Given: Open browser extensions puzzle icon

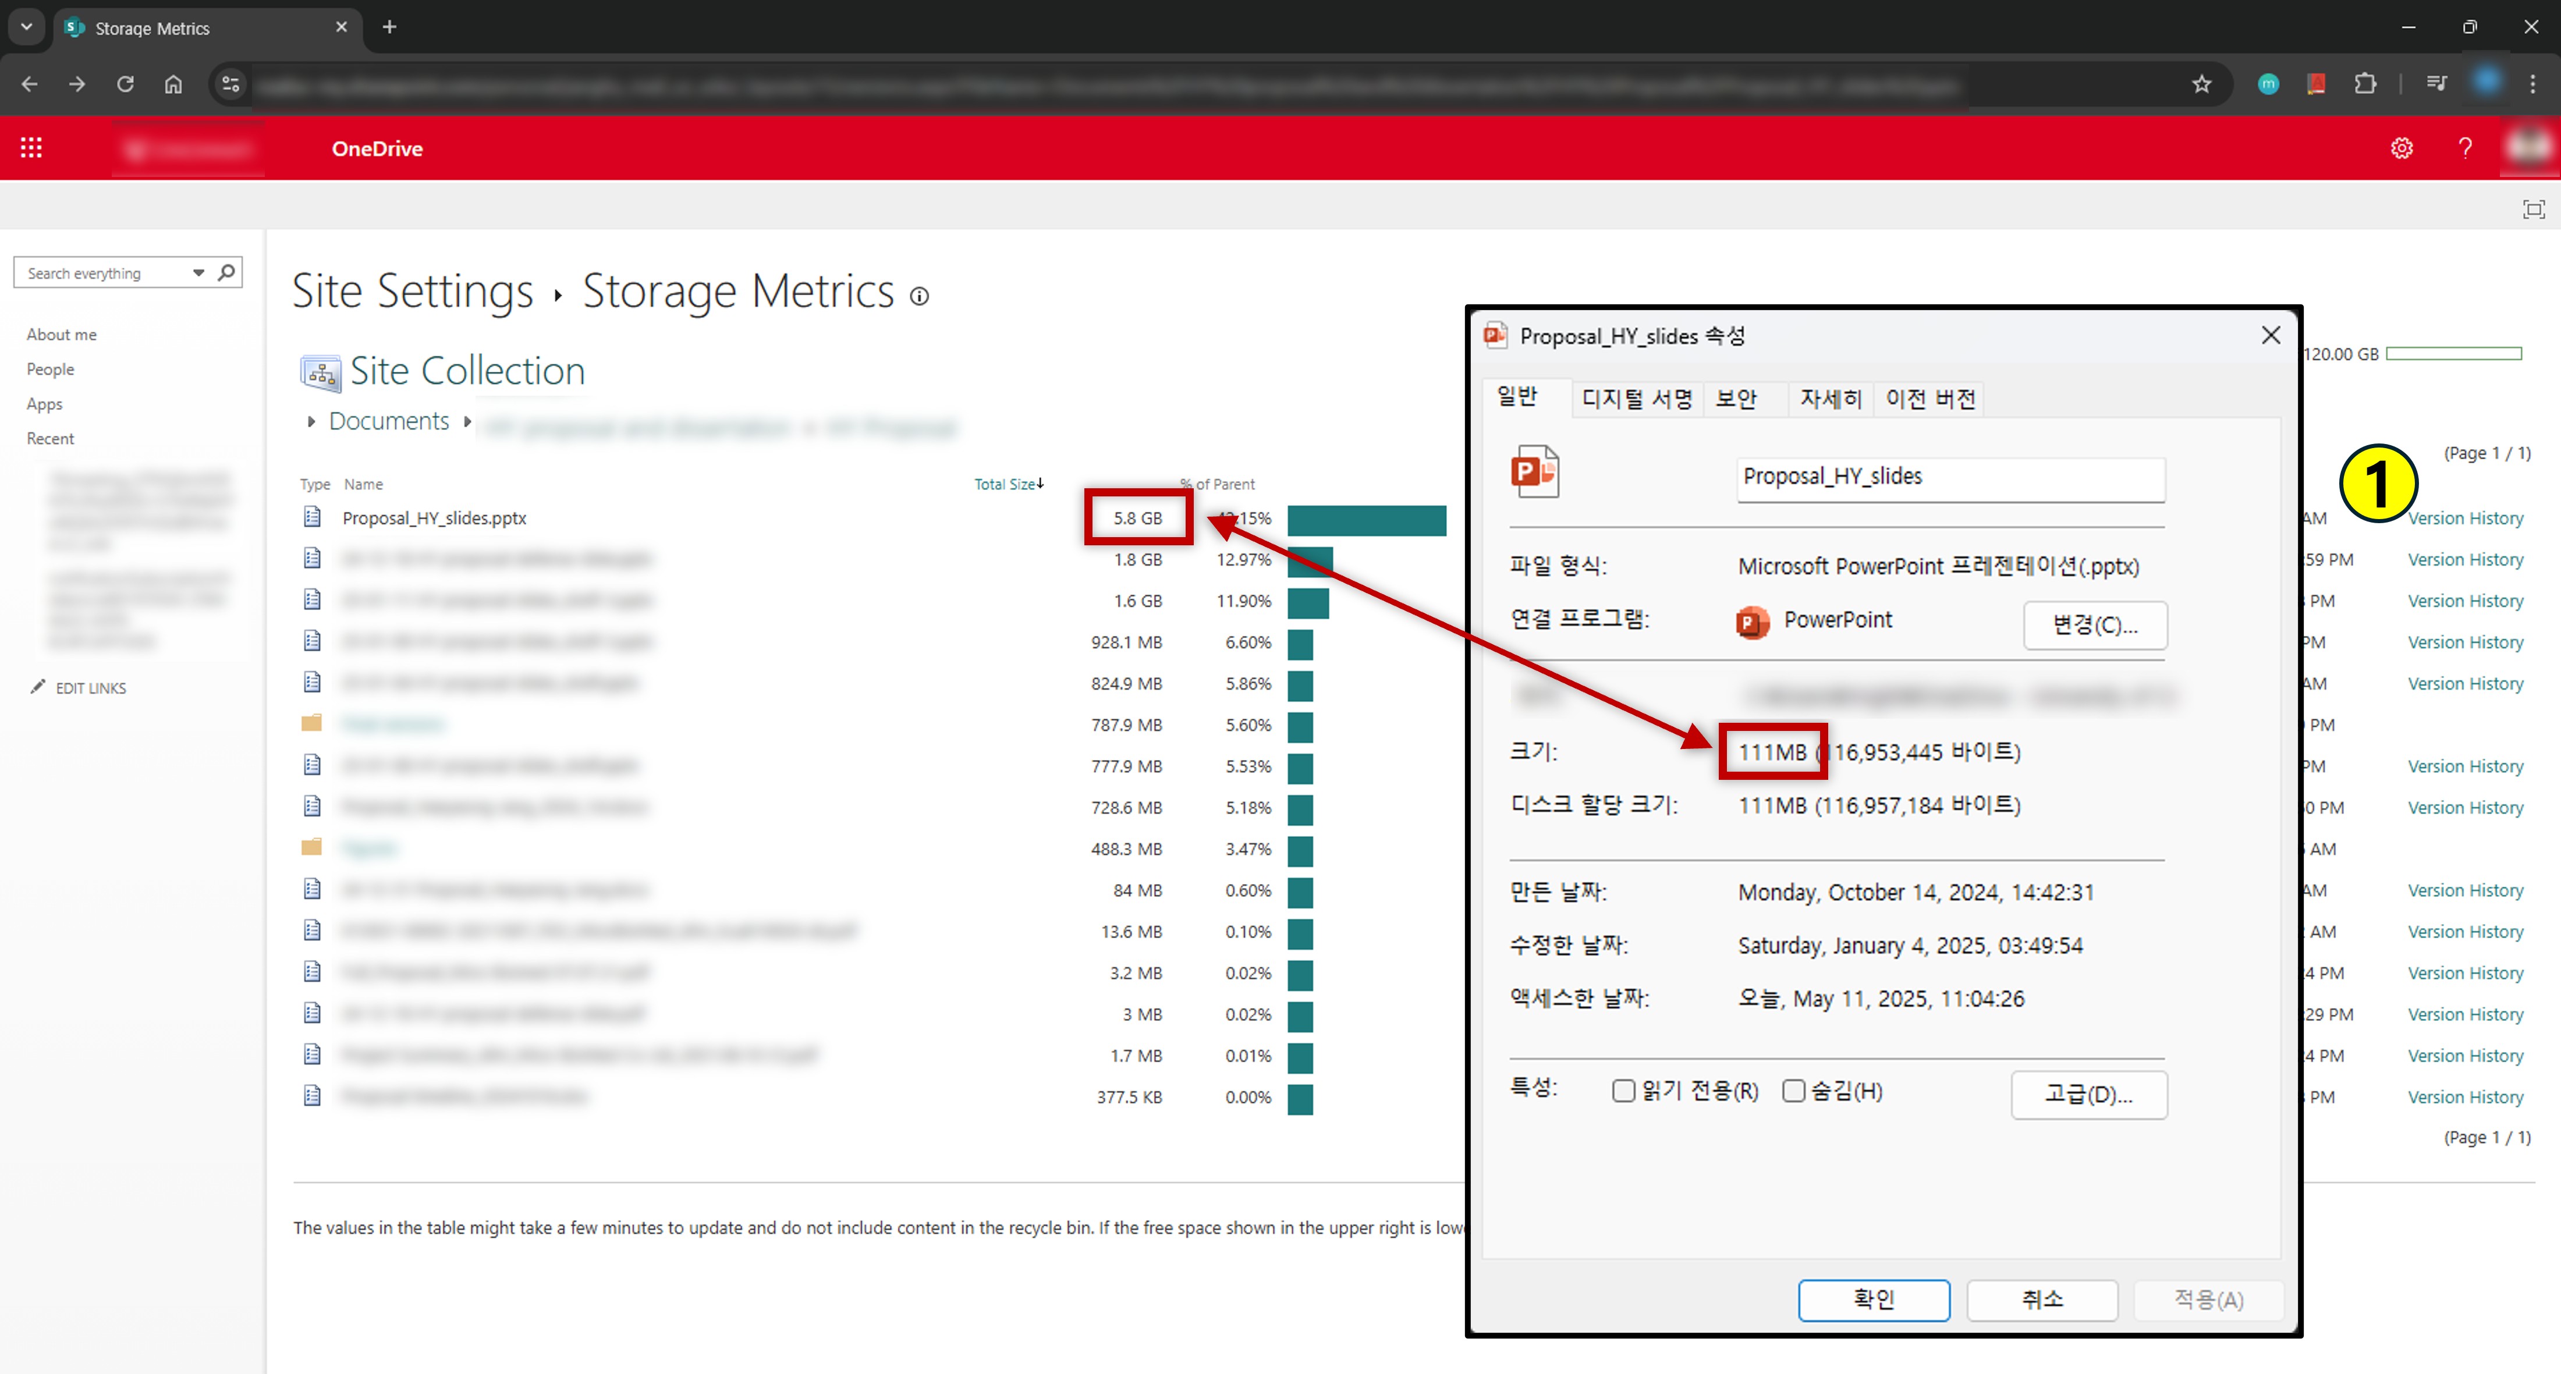Looking at the screenshot, I should 2366,84.
